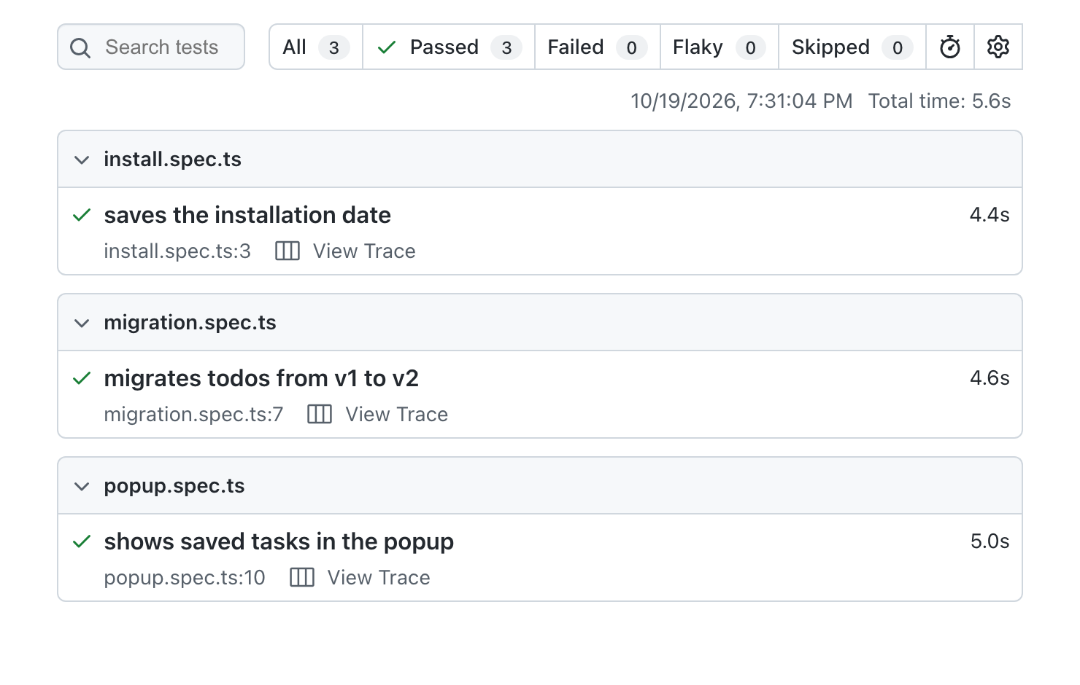This screenshot has width=1080, height=685.
Task: Click trace icon for migration.spec.ts:7
Action: click(x=320, y=415)
